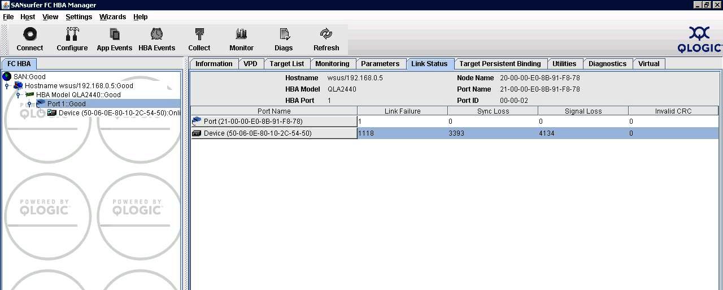This screenshot has height=290, width=723.
Task: Launch Diags from the toolbar
Action: point(284,40)
